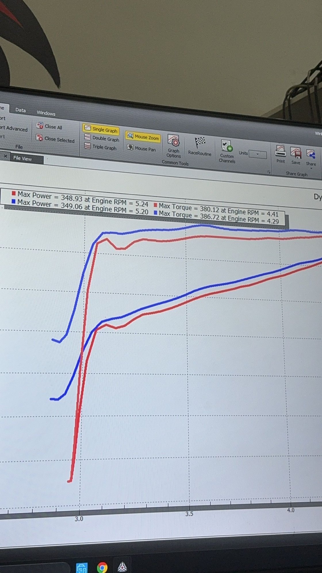Viewport: 322px width, 573px height.
Task: Open the Units dropdown
Action: click(257, 154)
